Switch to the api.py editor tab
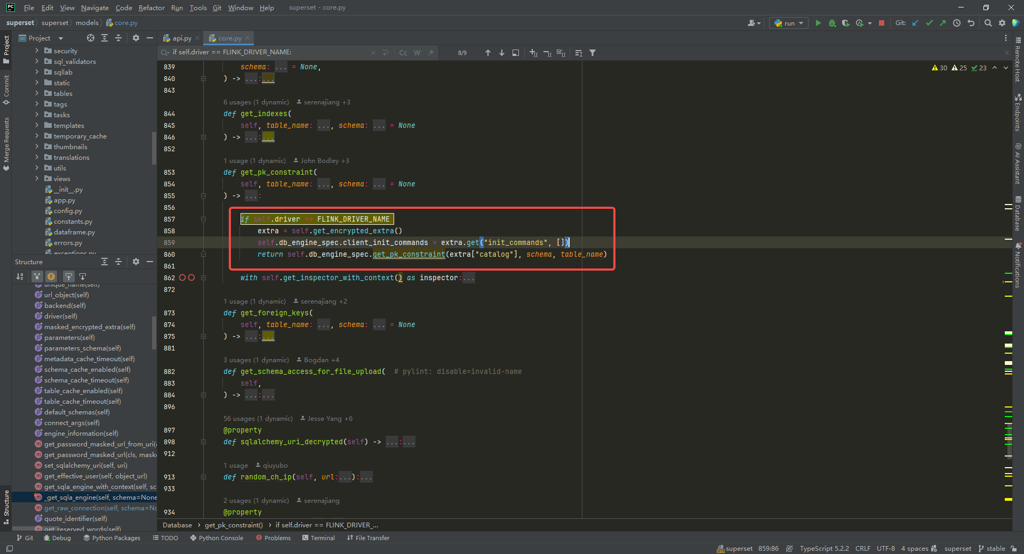Image resolution: width=1024 pixels, height=554 pixels. click(x=181, y=38)
